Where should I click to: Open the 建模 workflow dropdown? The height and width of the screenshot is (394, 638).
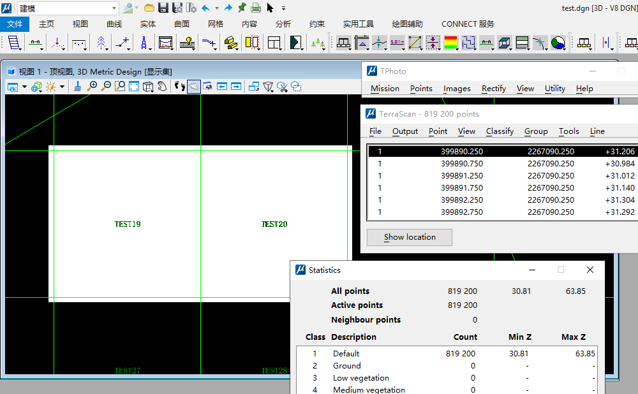[115, 8]
